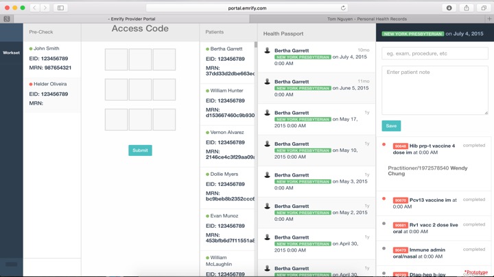Click the 90473 Immune admin code badge

pyautogui.click(x=401, y=250)
